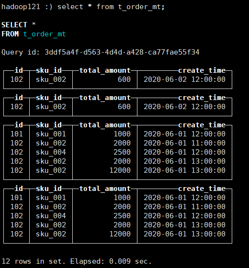Click '12 rows in set.' summary text
Screen dimensions: 249x268
click(34, 261)
